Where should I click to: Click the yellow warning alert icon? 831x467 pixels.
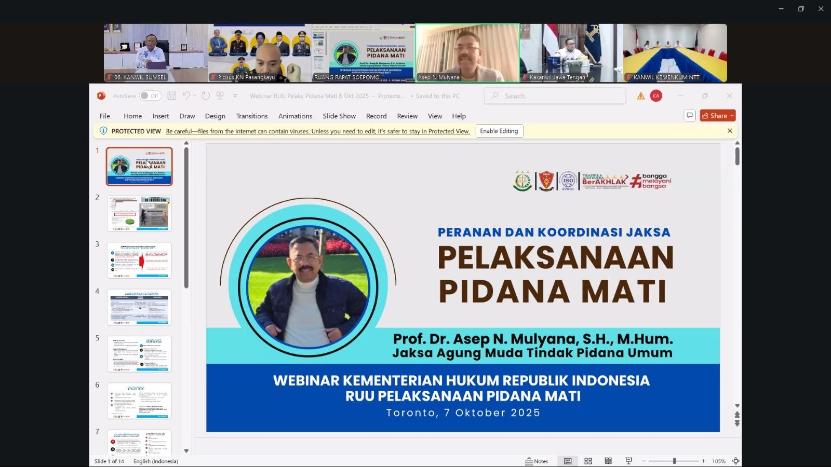pos(640,96)
